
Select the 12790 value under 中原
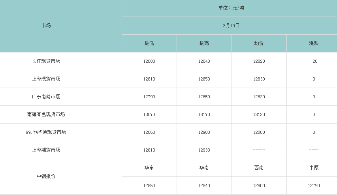pos(314,186)
